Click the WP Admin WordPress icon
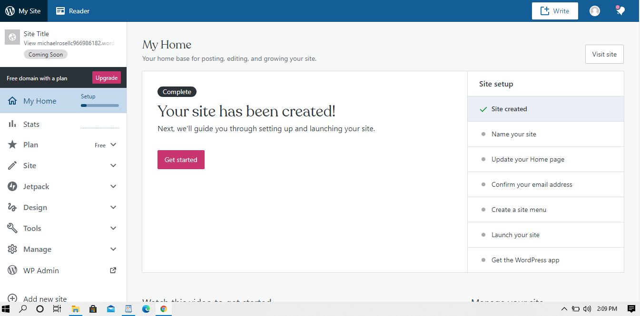 (12, 270)
